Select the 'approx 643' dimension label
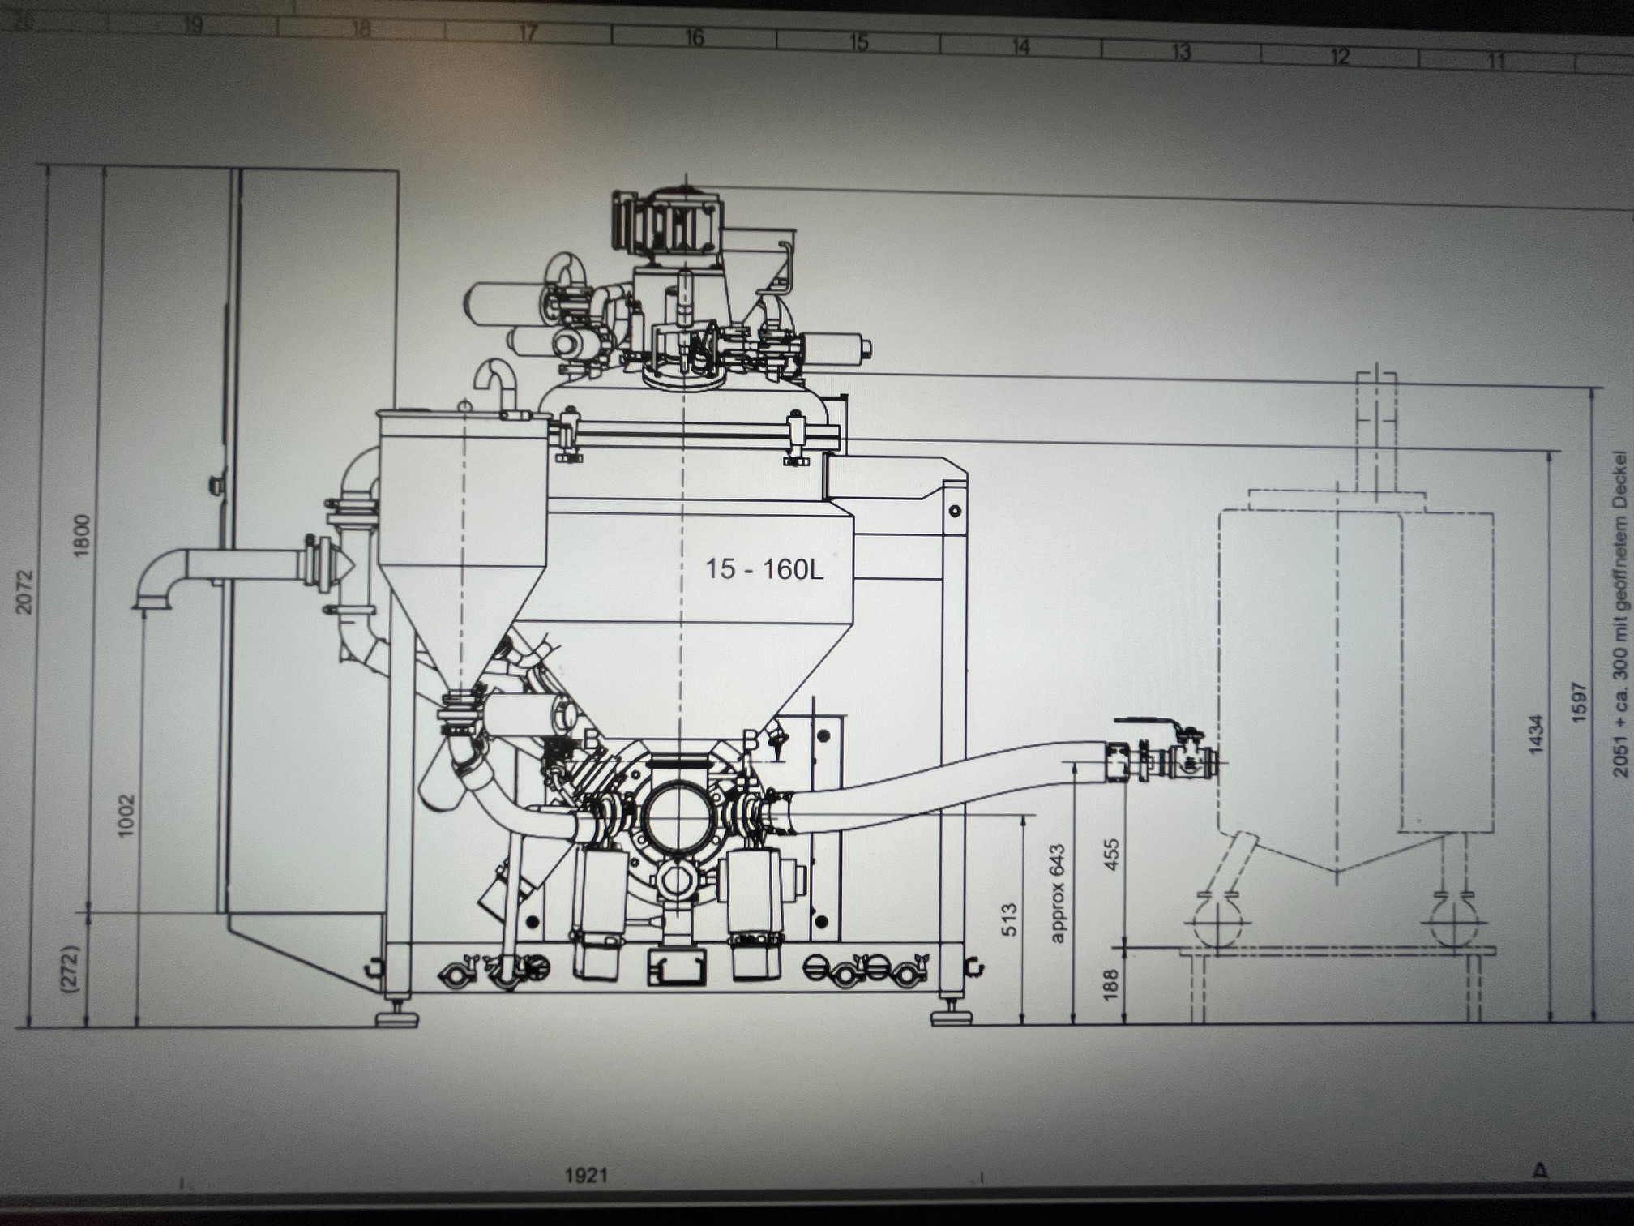The width and height of the screenshot is (1634, 1226). tap(1056, 894)
